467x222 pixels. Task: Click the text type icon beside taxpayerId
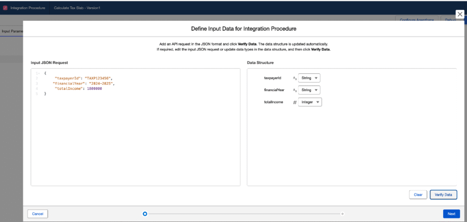295,78
